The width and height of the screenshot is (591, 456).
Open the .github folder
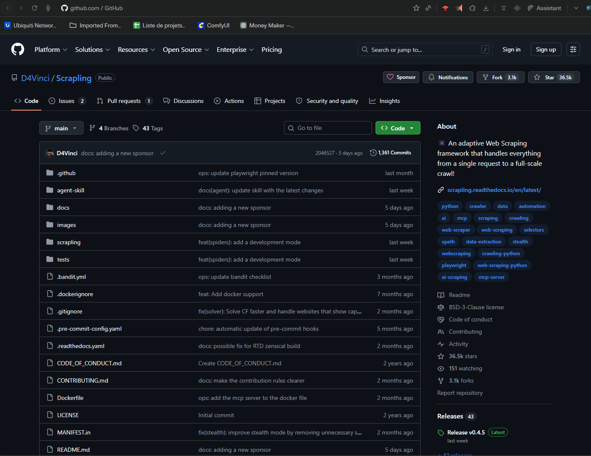tap(66, 173)
